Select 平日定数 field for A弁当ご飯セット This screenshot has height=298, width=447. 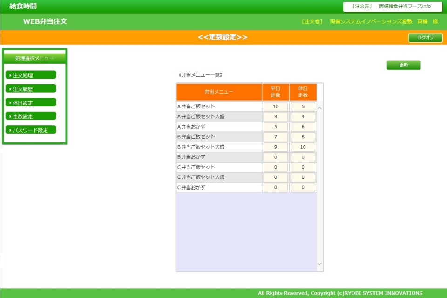(x=275, y=106)
